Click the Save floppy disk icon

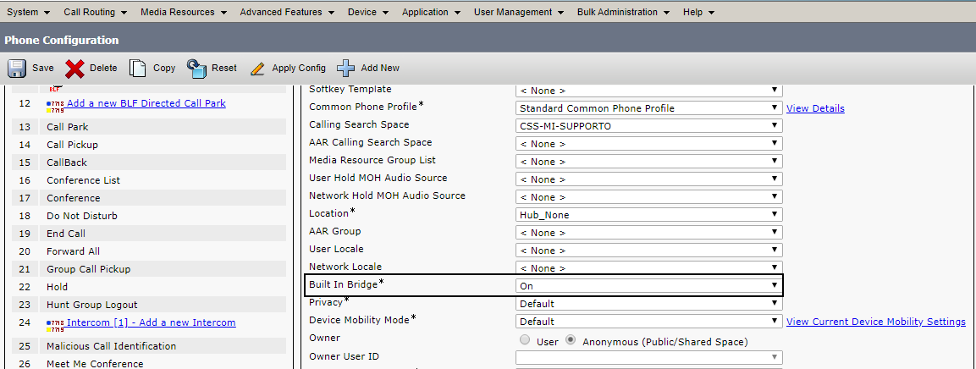click(17, 69)
